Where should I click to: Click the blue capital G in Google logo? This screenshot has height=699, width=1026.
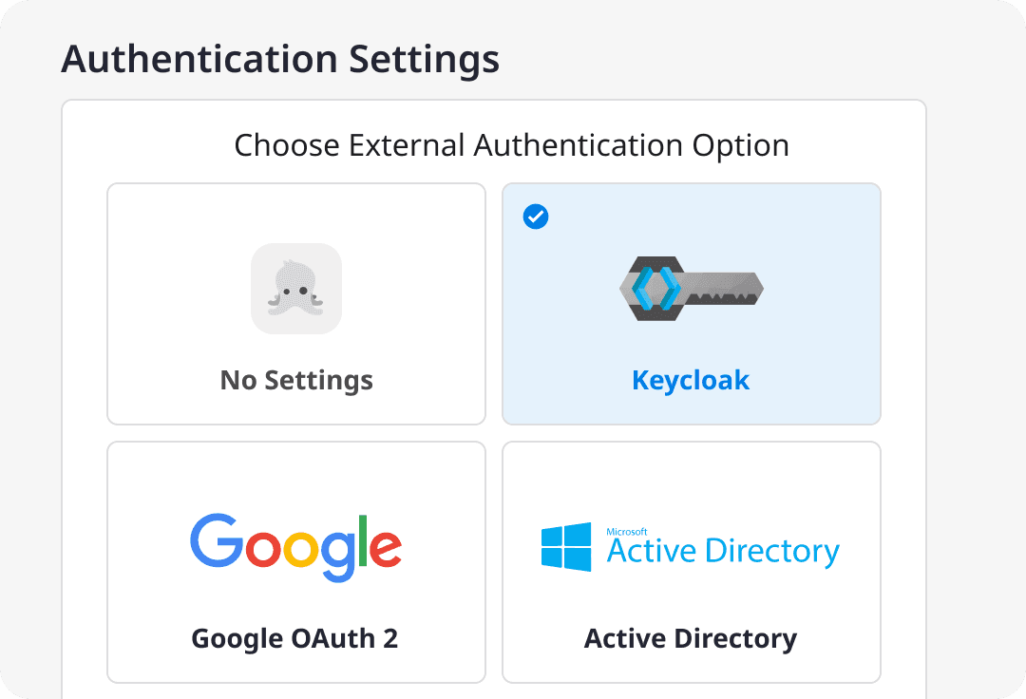tap(215, 540)
